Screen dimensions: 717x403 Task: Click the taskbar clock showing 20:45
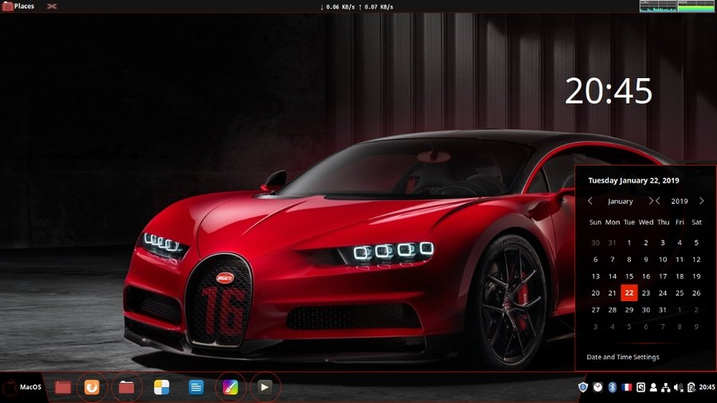[706, 387]
